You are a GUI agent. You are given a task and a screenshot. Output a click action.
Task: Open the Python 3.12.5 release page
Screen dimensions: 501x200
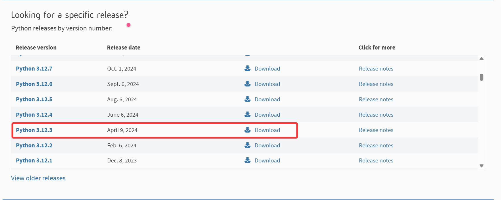click(34, 99)
